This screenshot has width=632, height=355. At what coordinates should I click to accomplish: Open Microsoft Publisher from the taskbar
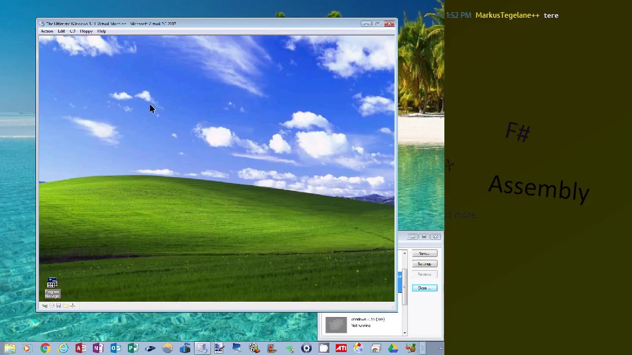133,349
